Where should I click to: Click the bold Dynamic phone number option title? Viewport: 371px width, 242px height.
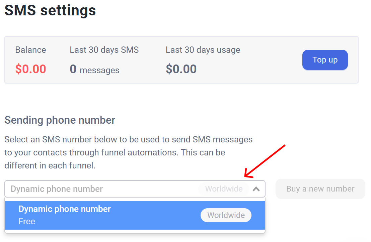[65, 209]
